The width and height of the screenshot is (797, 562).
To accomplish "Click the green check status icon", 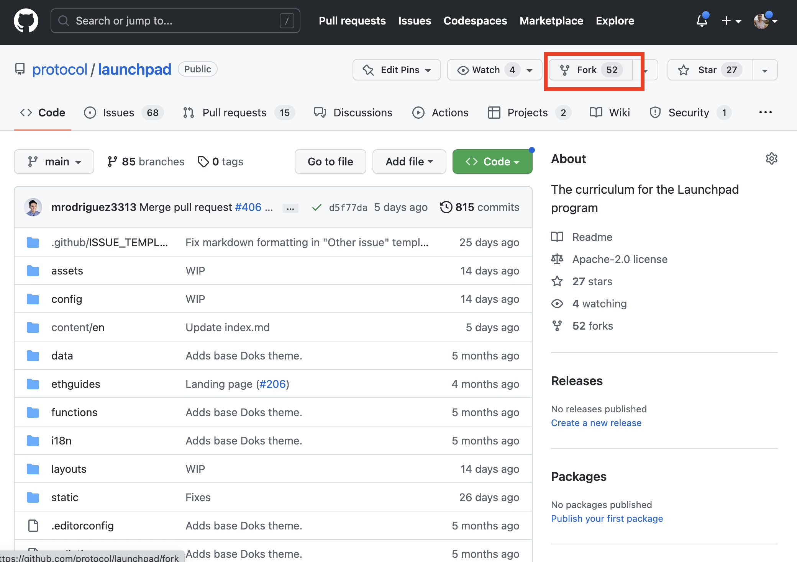I will (317, 207).
